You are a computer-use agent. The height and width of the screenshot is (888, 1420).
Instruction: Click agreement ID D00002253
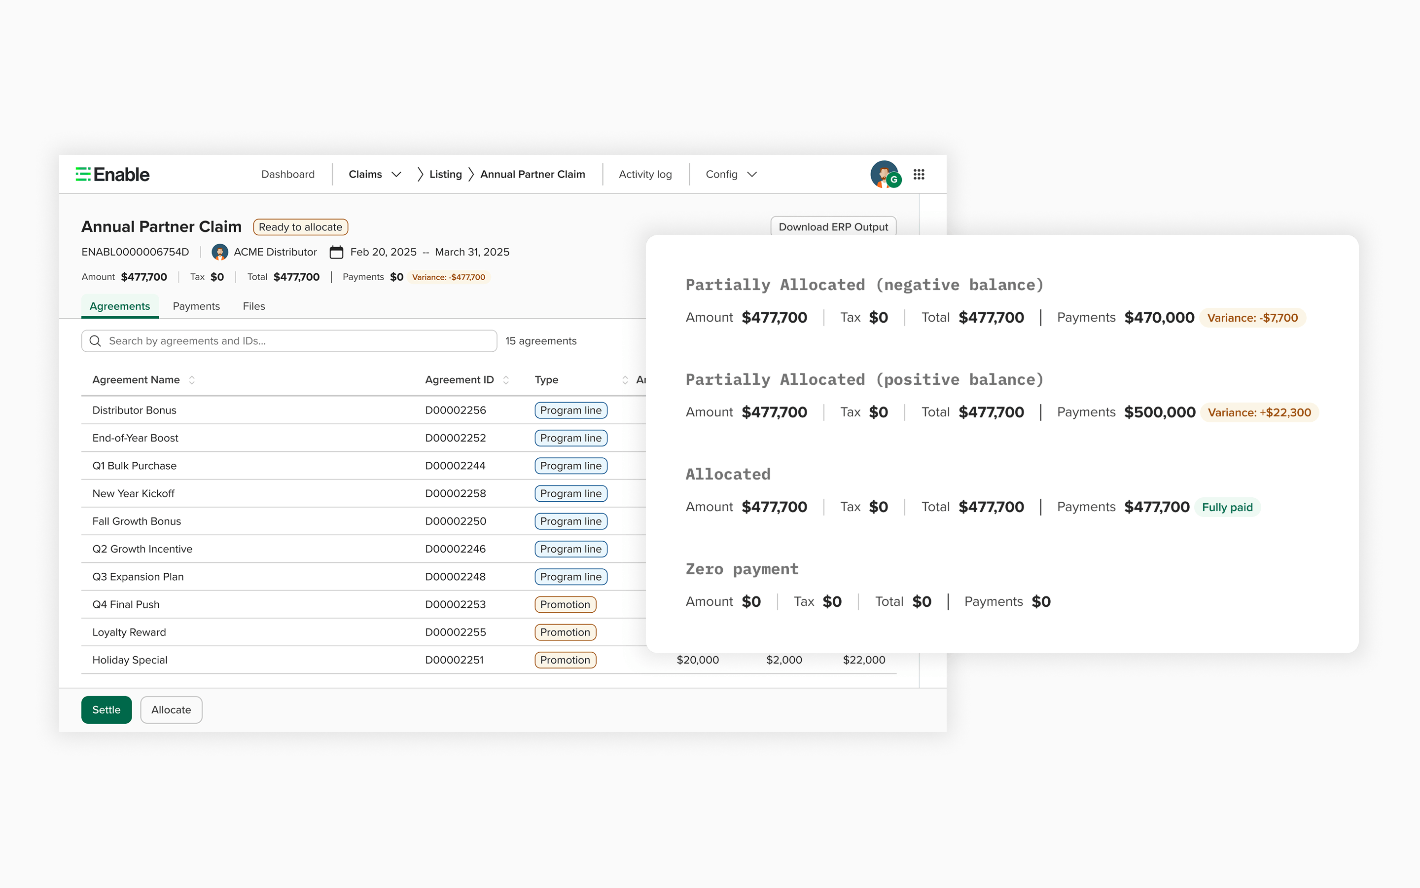coord(456,604)
